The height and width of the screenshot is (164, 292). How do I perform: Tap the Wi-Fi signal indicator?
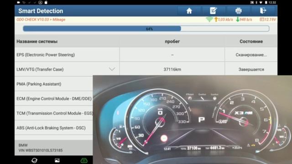209,19
